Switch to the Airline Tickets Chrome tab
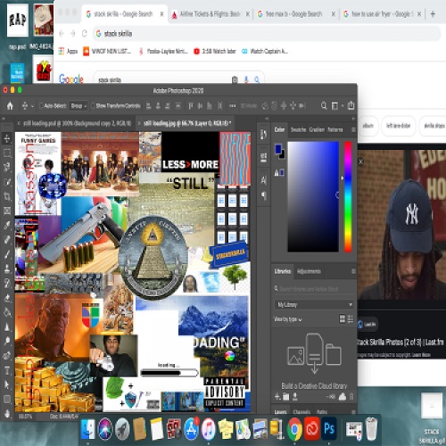The image size is (446, 446). coord(210,14)
